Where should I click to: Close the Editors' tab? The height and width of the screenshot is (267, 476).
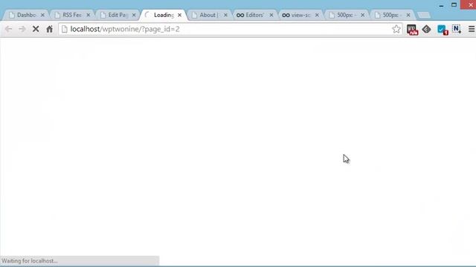tap(271, 15)
